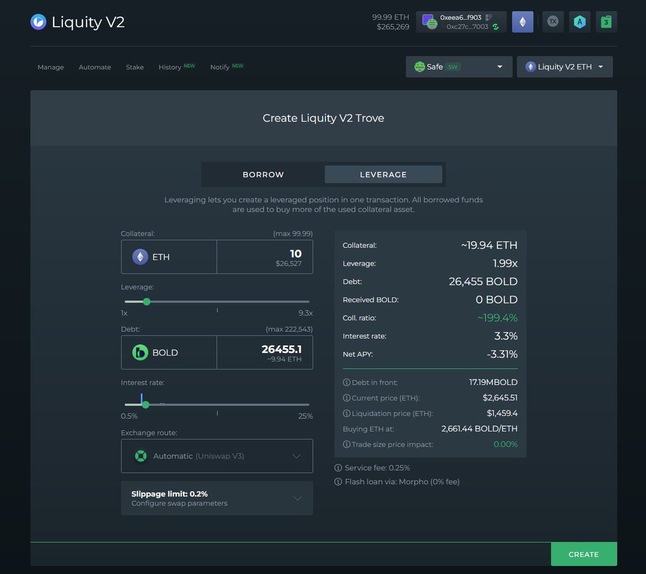Click the info icon next to Flash loan
Viewport: 646px width, 574px height.
338,482
